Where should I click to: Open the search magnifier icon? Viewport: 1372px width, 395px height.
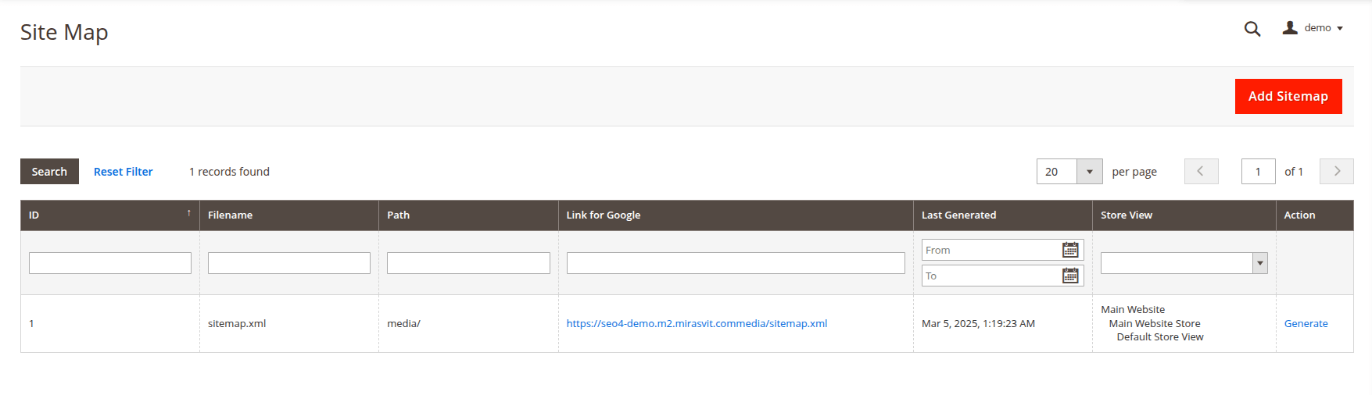[1252, 29]
